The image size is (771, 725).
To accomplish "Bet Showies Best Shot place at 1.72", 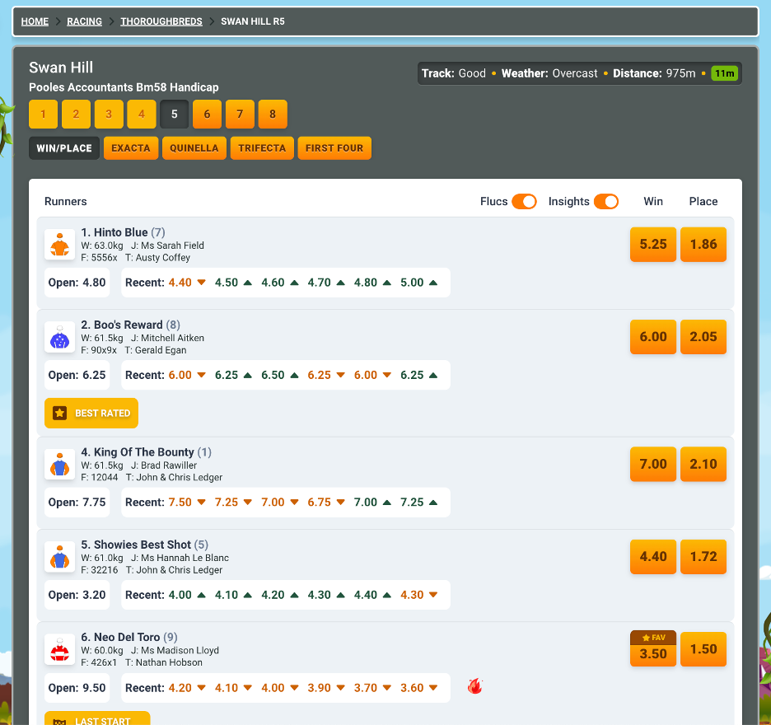I will tap(703, 557).
